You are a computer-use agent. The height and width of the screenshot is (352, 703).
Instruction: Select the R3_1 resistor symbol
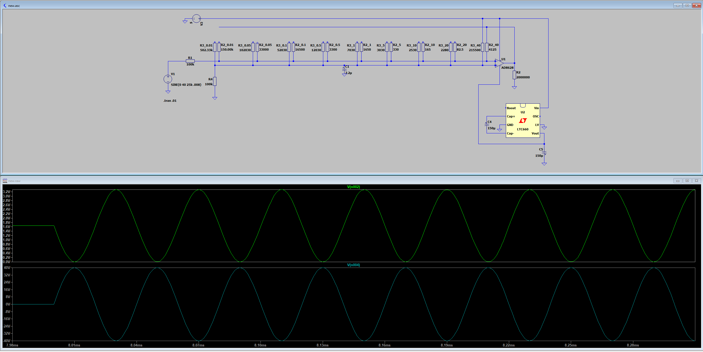pos(357,47)
